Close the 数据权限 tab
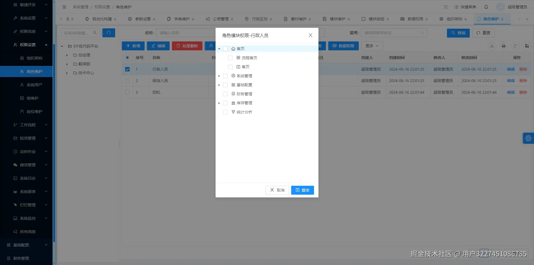 tap(427, 19)
